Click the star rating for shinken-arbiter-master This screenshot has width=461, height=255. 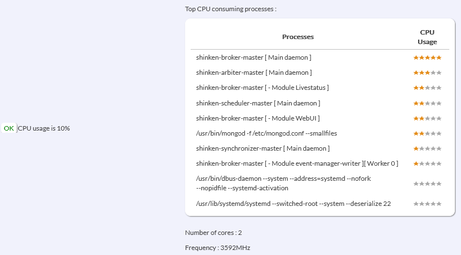[427, 73]
